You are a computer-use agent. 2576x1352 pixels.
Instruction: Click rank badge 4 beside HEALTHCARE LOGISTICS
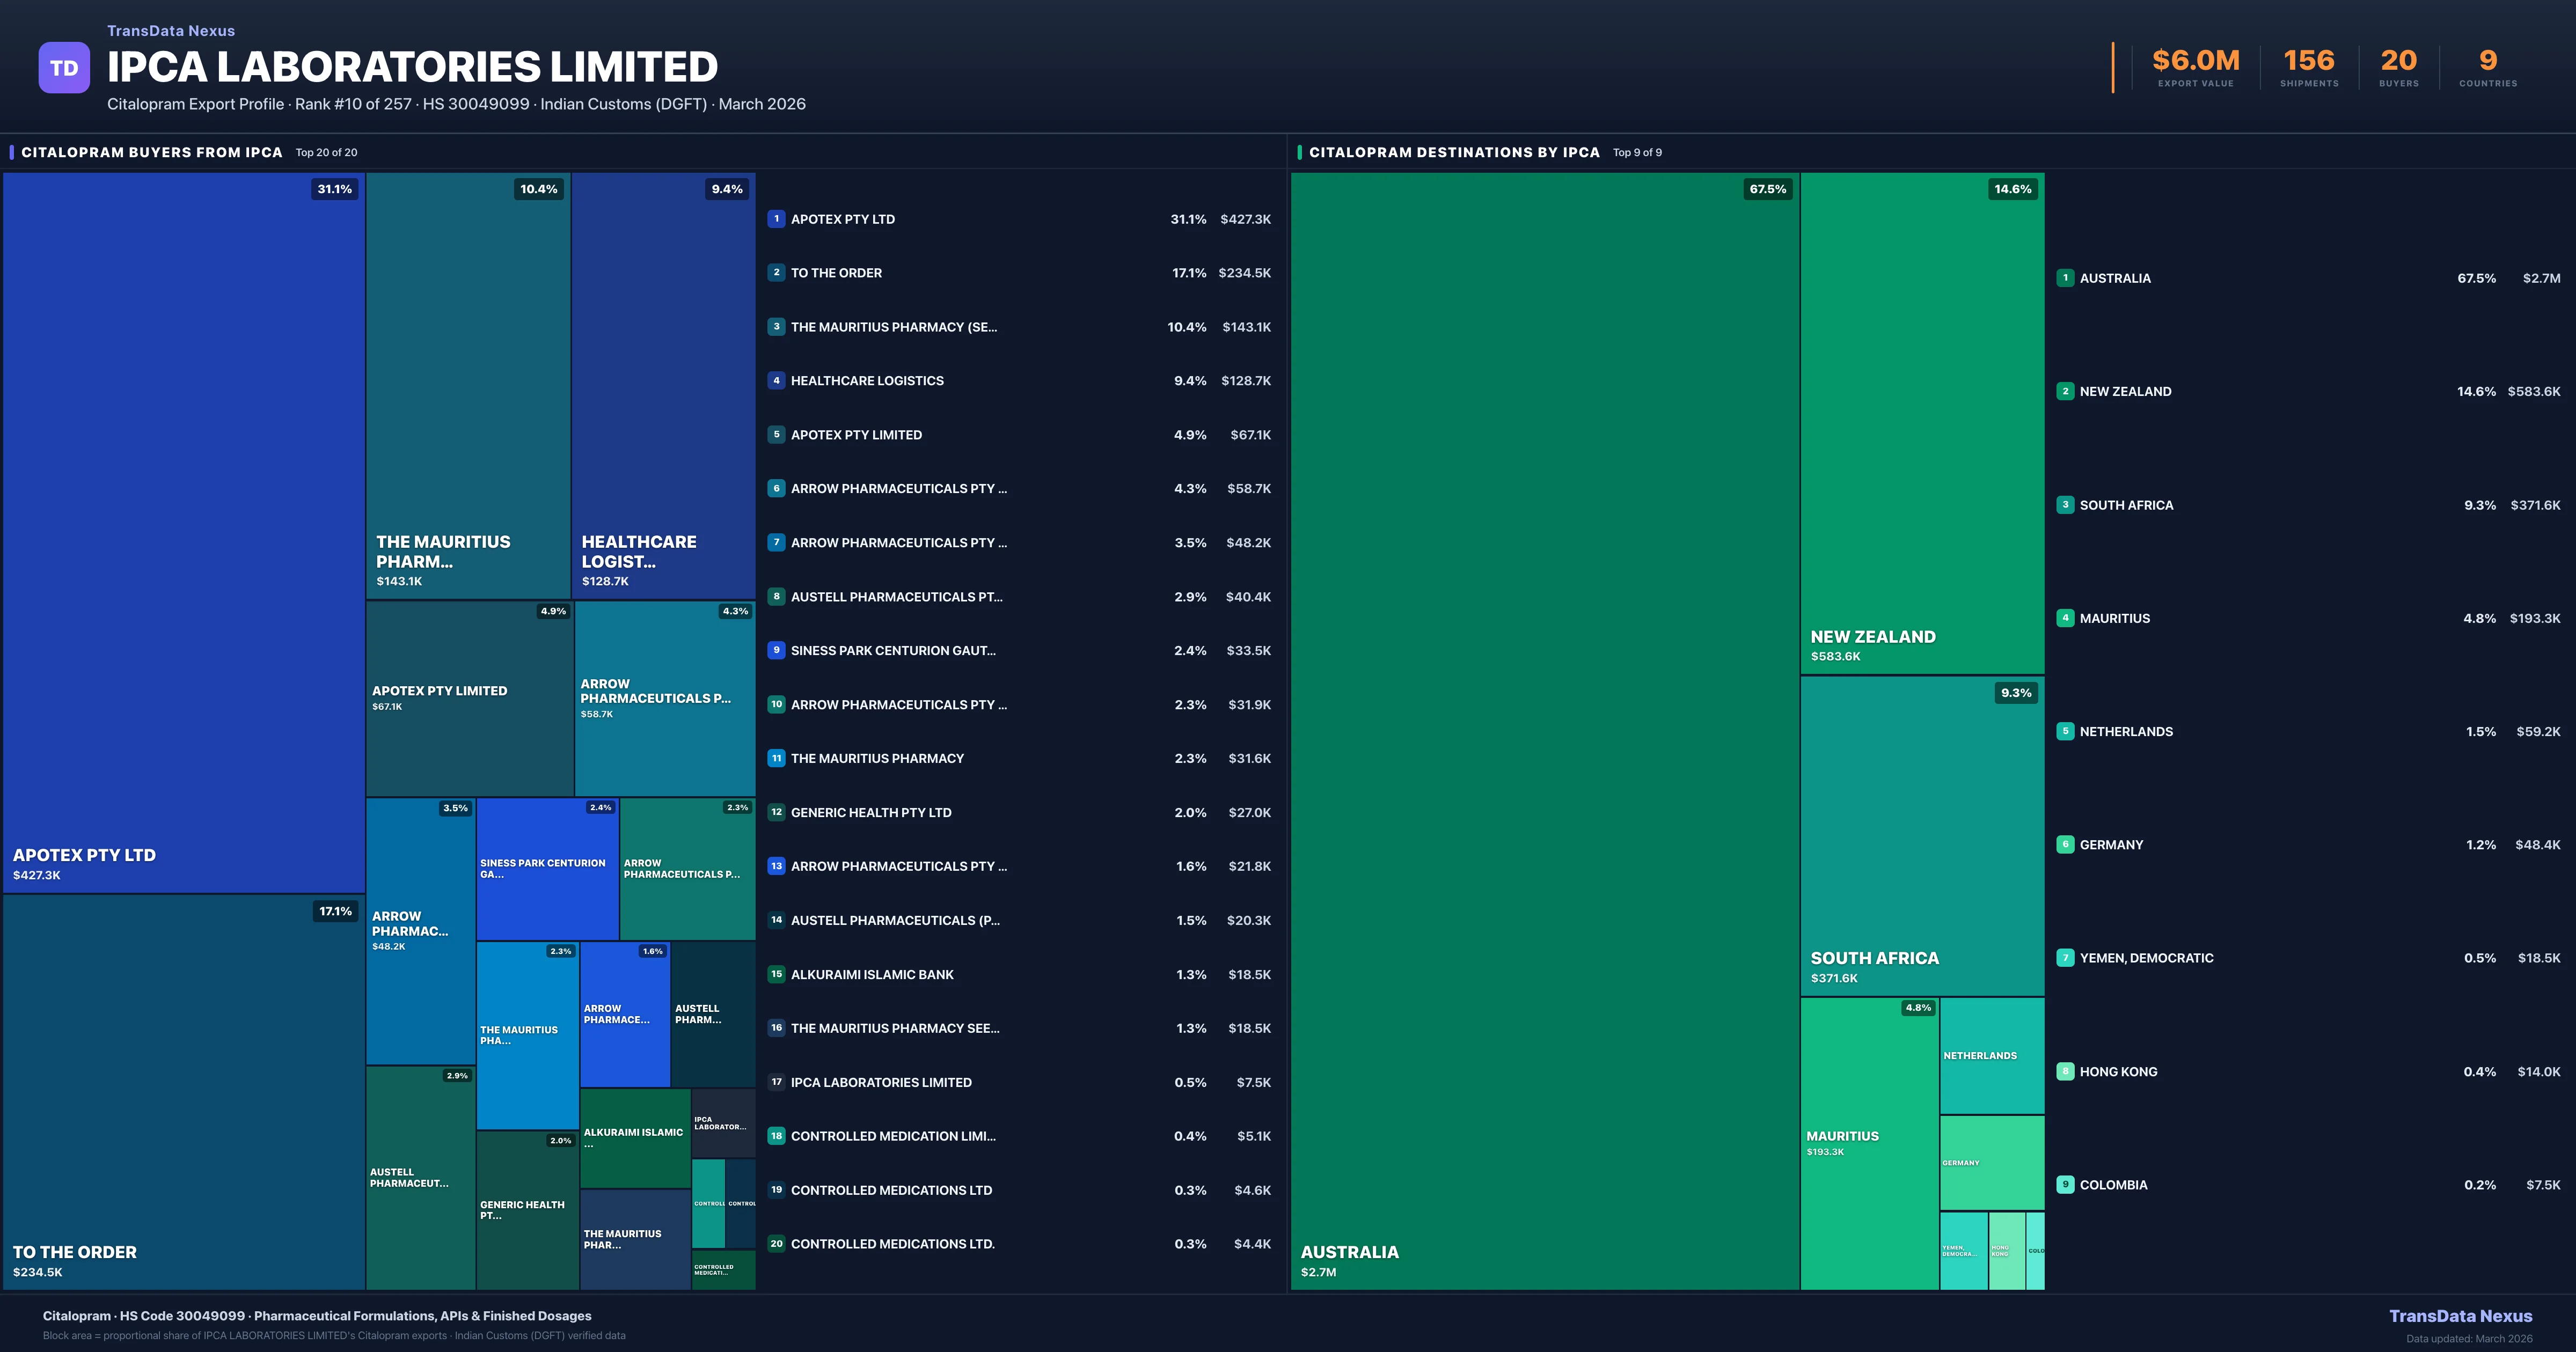point(776,381)
